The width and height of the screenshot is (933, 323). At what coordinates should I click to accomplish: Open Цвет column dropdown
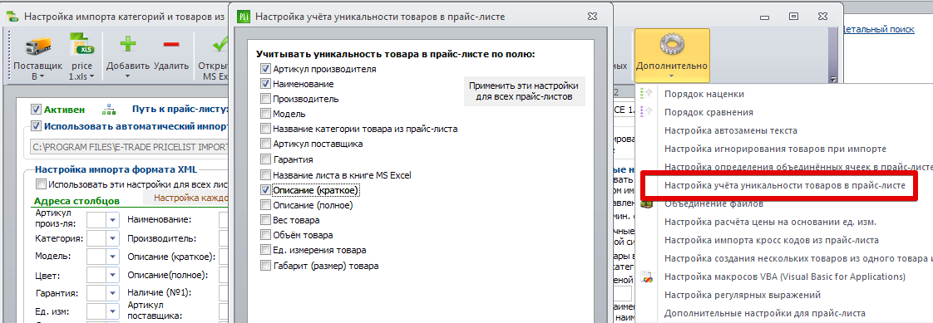(x=113, y=276)
